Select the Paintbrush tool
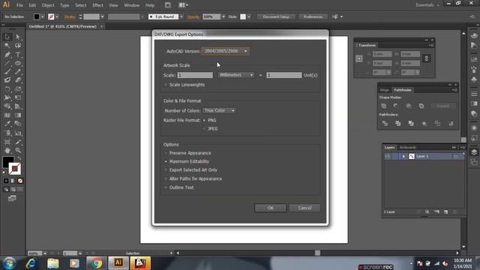The width and height of the screenshot is (480, 270). pyautogui.click(x=7, y=72)
